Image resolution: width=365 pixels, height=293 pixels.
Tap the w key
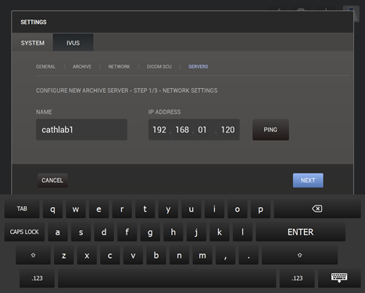[76, 209]
